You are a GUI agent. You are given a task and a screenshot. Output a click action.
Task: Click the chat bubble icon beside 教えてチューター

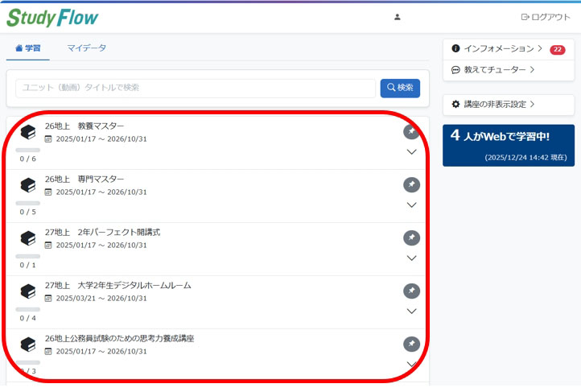click(455, 70)
